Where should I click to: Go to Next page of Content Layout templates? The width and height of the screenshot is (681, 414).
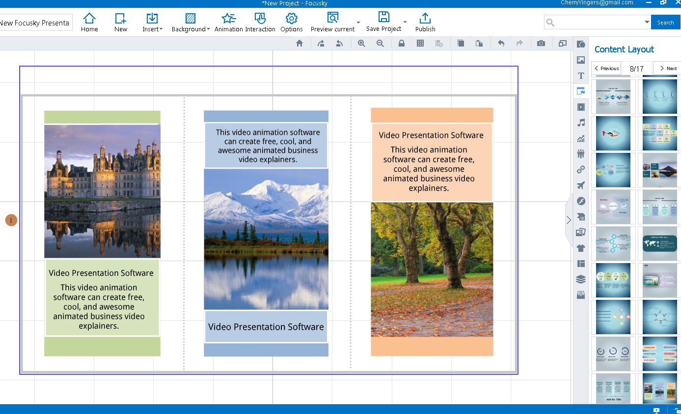coord(667,68)
